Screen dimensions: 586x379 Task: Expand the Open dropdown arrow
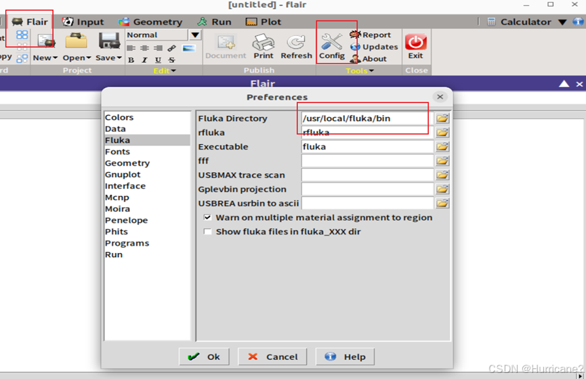(89, 58)
